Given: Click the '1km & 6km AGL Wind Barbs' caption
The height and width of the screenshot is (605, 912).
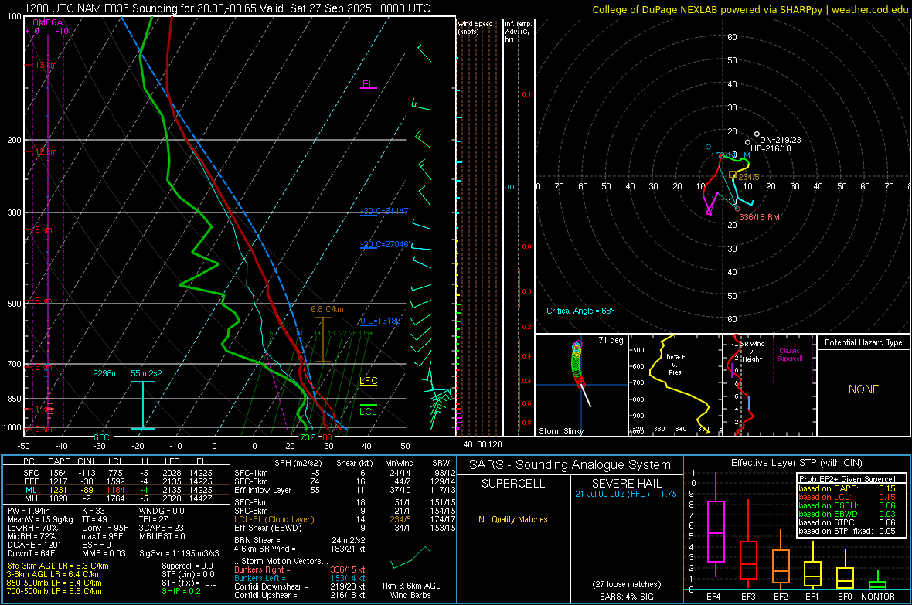Looking at the screenshot, I should (410, 590).
